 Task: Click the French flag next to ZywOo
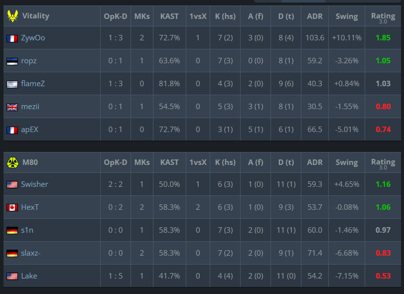click(12, 38)
